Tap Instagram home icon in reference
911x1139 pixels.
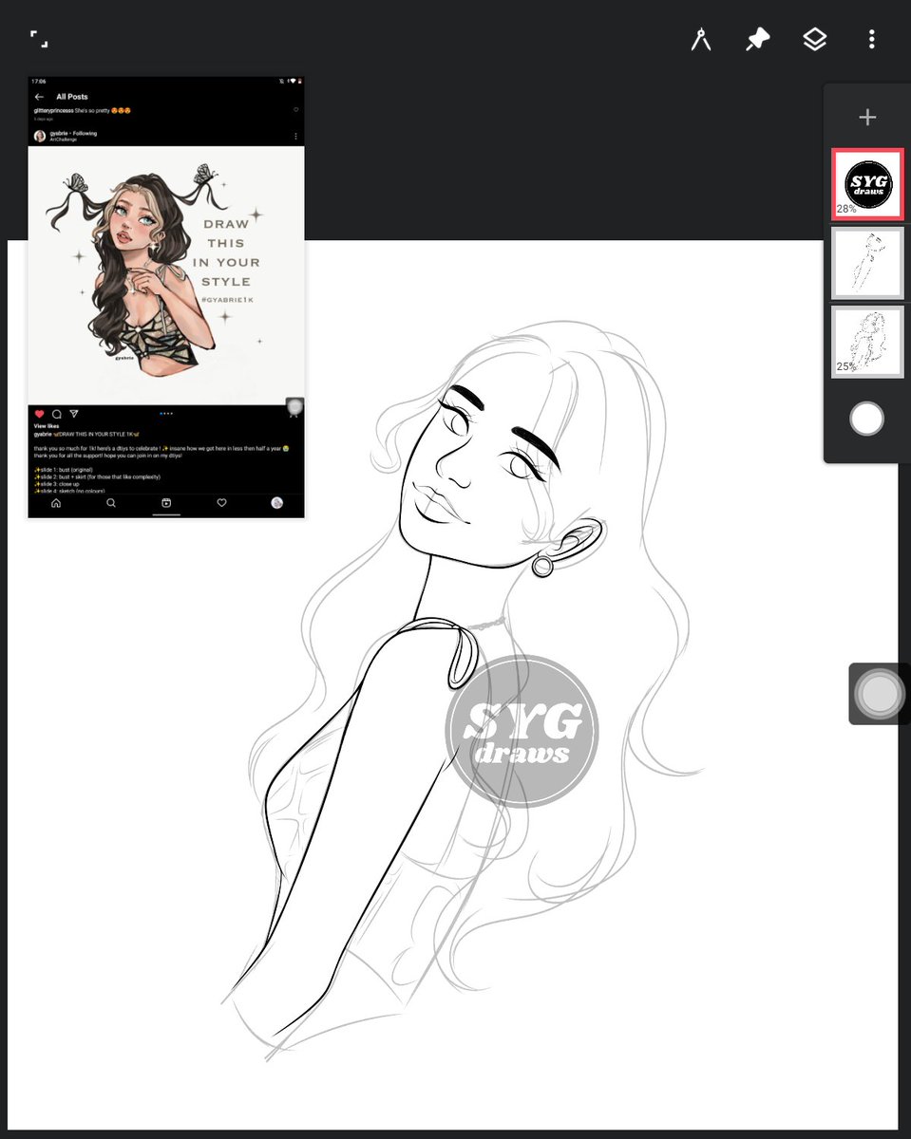tap(55, 503)
